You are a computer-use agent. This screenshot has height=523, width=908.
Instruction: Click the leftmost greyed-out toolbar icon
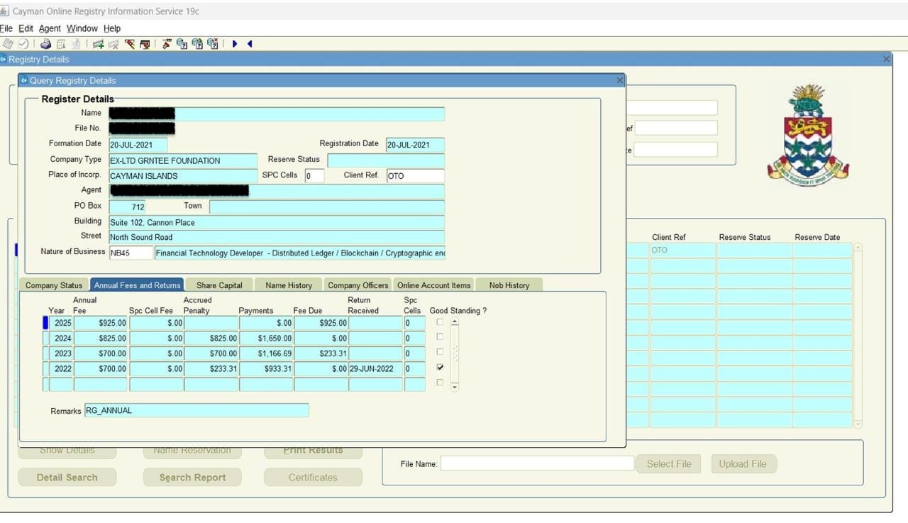pos(8,44)
